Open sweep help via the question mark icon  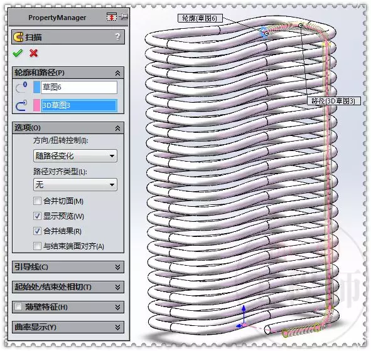pos(117,37)
